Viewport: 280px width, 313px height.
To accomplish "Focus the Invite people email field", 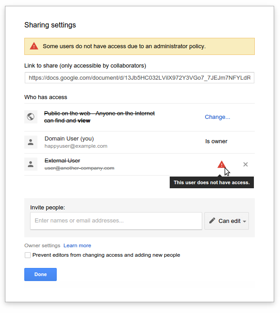I will [116, 221].
